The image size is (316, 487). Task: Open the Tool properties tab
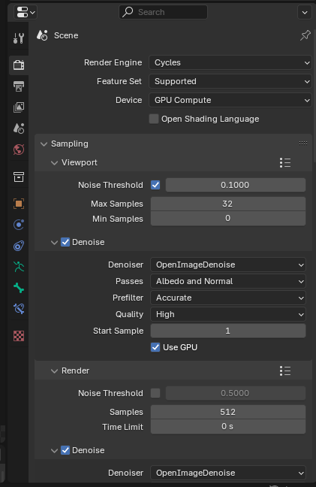coord(19,38)
